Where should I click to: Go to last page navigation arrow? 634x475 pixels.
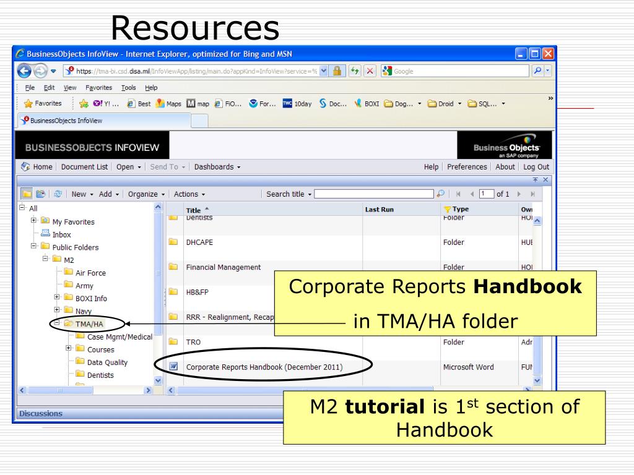coord(533,194)
